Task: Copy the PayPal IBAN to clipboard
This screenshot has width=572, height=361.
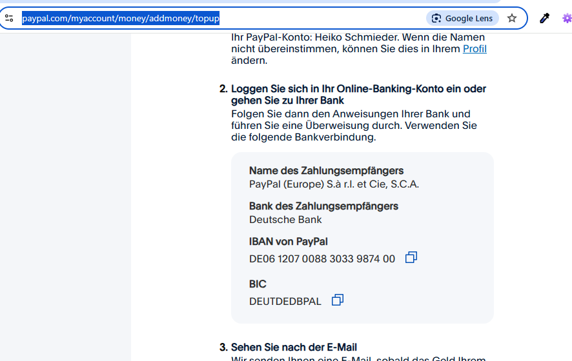Action: coord(411,258)
